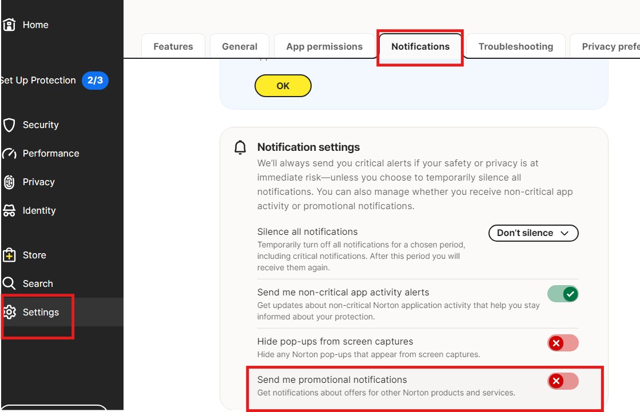Viewport: 640px width, 412px height.
Task: Click the Home icon in sidebar
Action: [x=9, y=25]
